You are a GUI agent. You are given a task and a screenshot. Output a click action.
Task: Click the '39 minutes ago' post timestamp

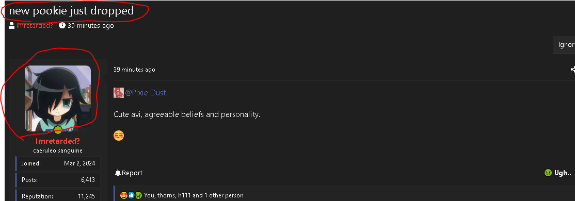click(134, 70)
